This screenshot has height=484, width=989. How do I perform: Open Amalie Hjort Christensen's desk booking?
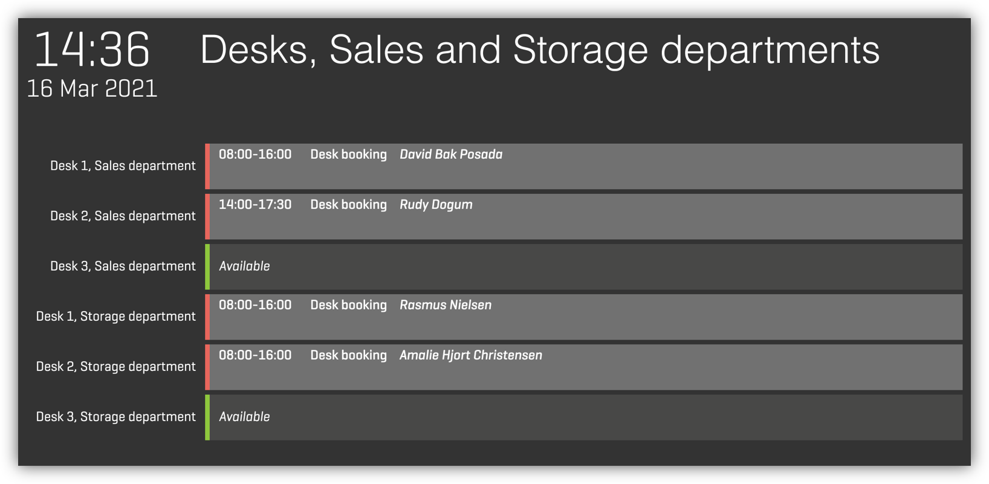[586, 367]
